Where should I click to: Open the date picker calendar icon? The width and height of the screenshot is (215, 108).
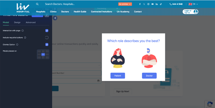click(x=98, y=81)
